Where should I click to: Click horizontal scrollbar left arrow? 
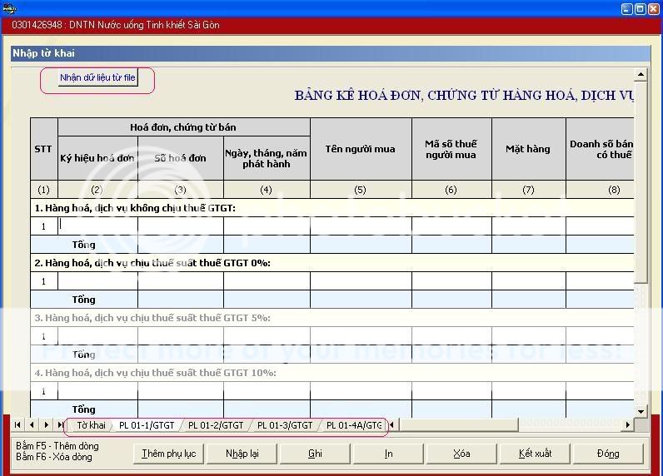click(392, 425)
